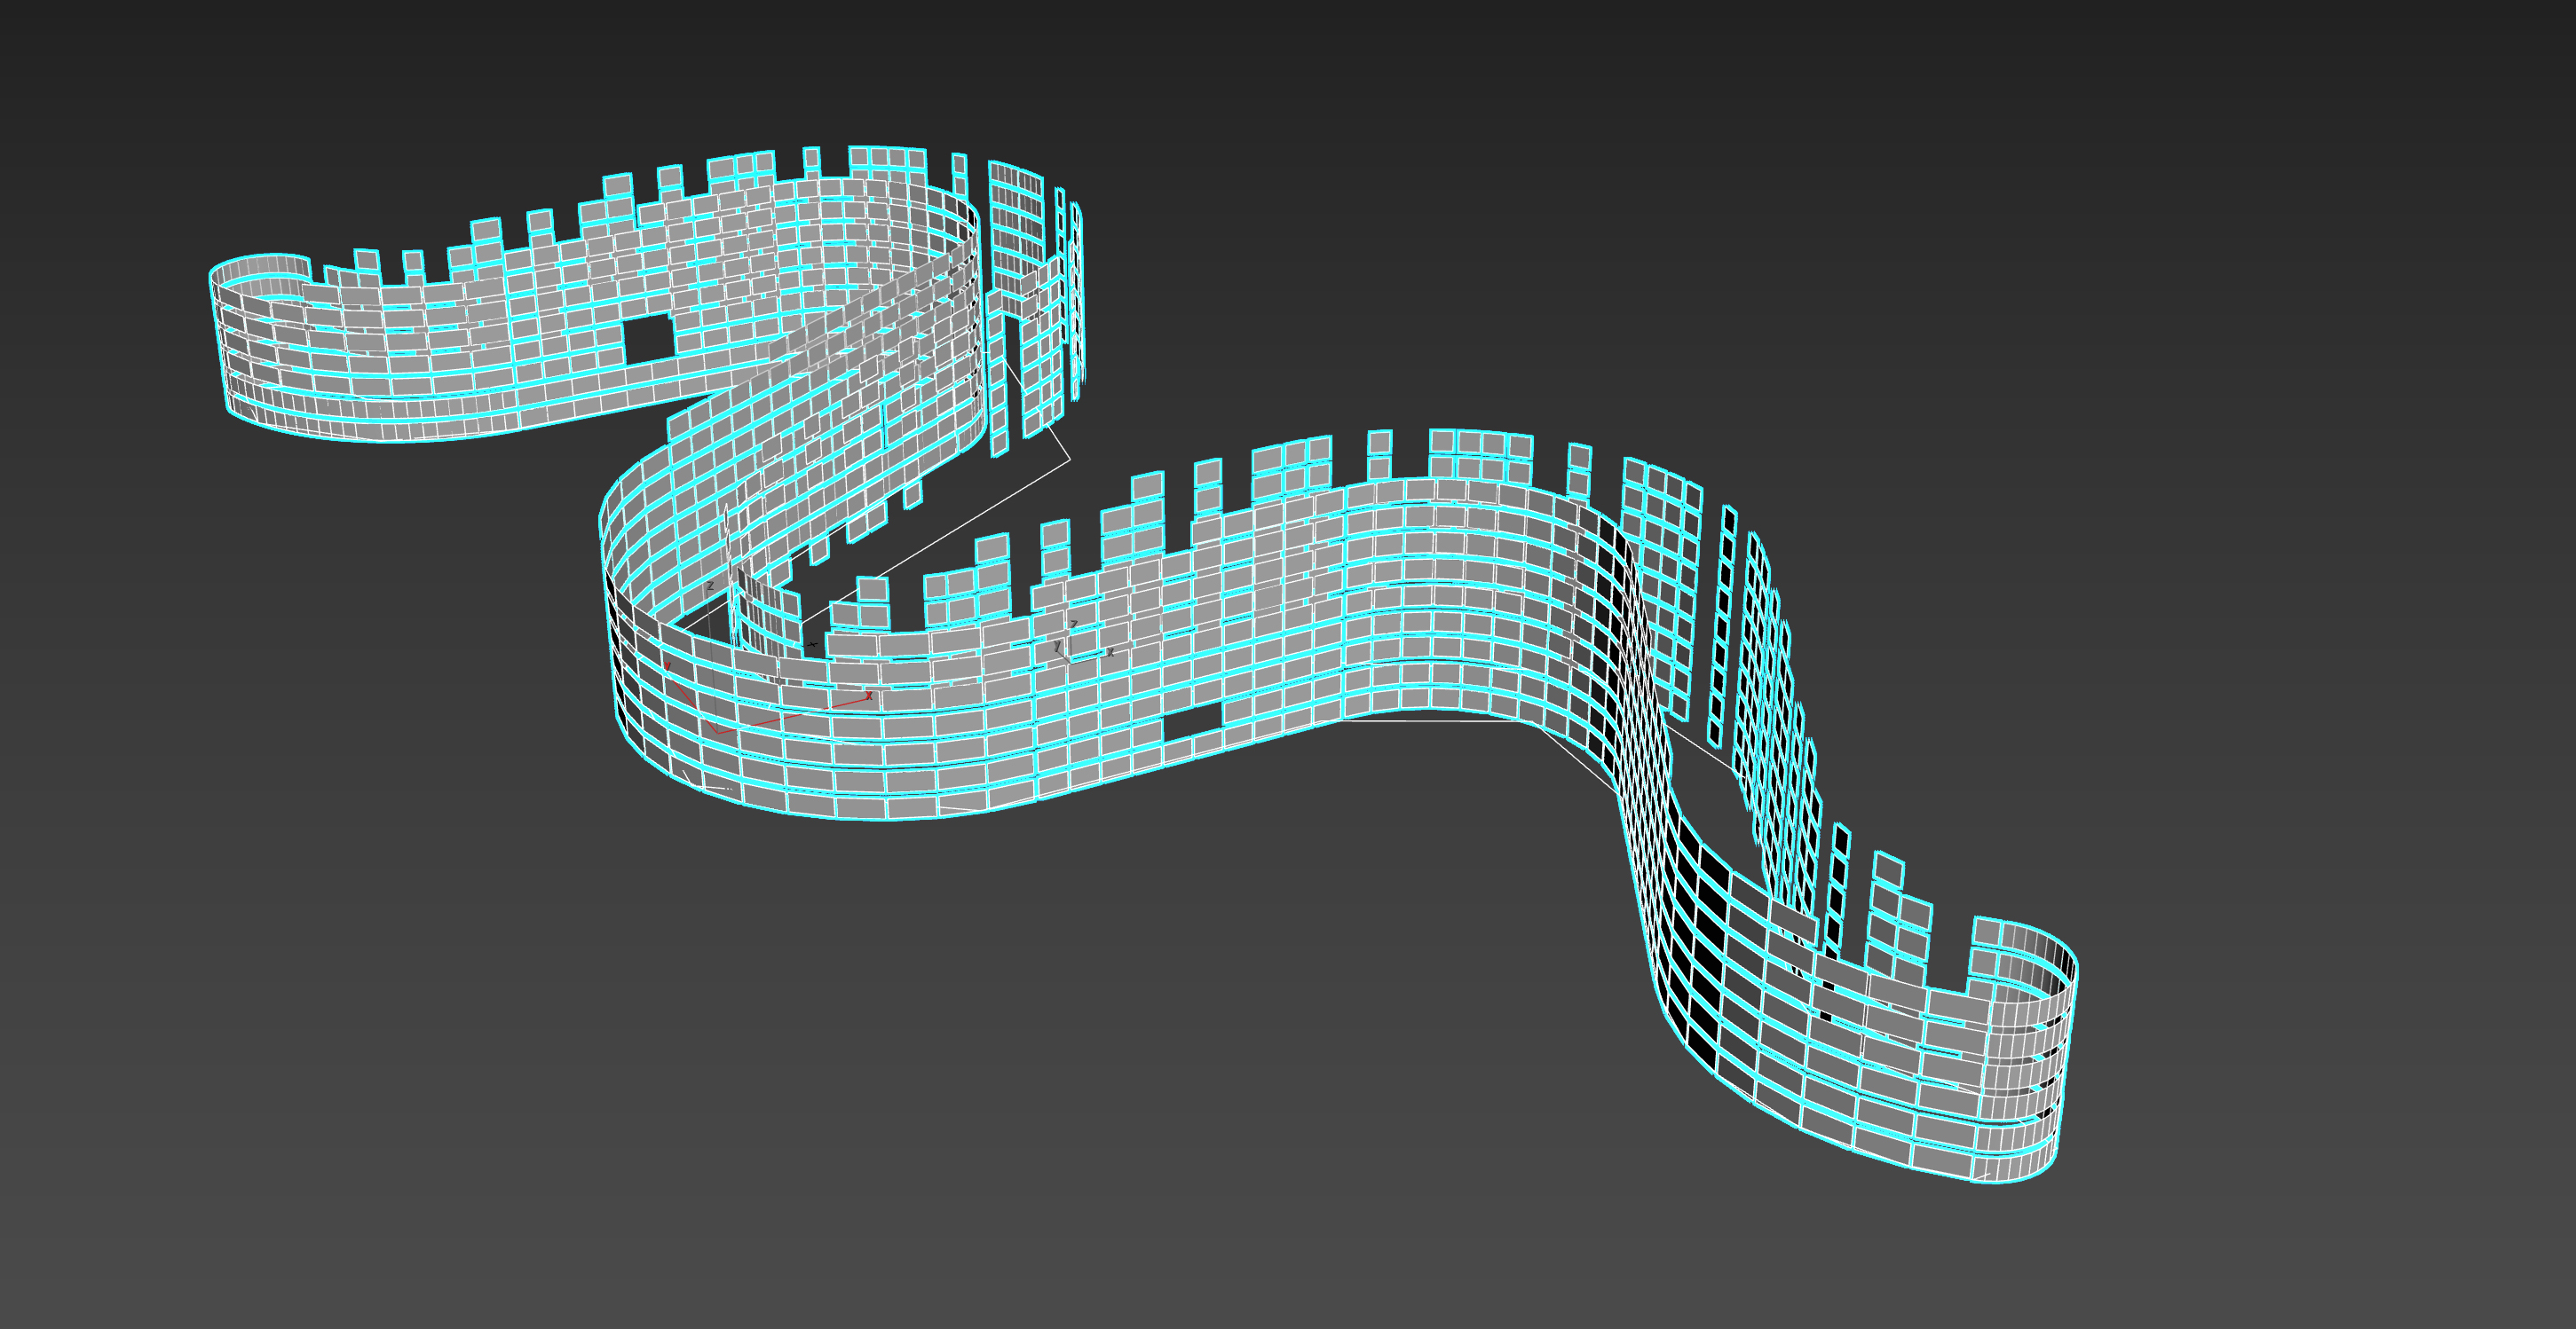Viewport: 2576px width, 1329px height.
Task: Select the lone raised panel atop upper ribbon
Action: (x=811, y=160)
